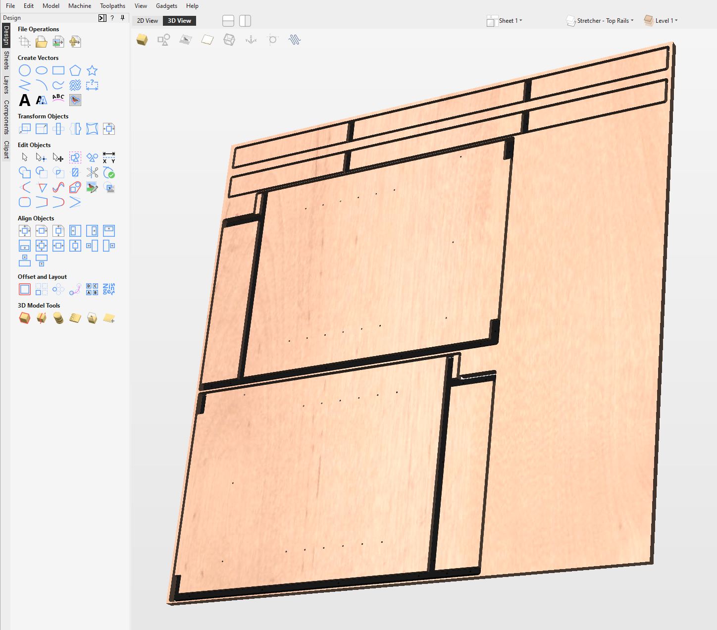This screenshot has width=717, height=630.
Task: Select the Draw Arc tool
Action: coord(42,85)
